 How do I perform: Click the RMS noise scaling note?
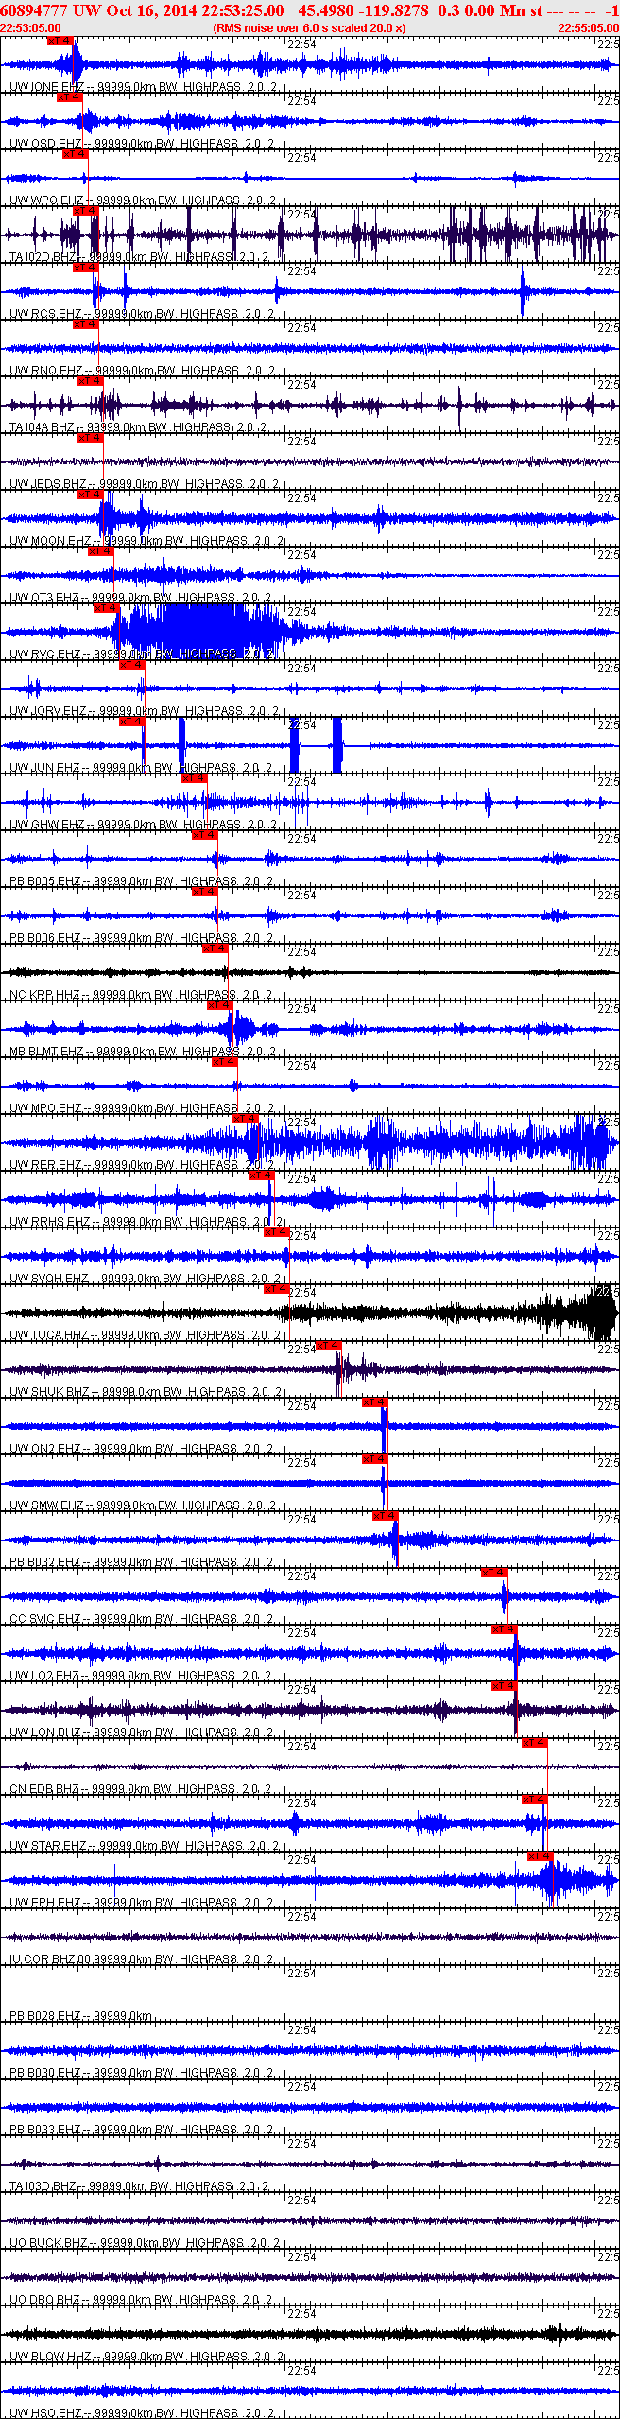[x=310, y=27]
